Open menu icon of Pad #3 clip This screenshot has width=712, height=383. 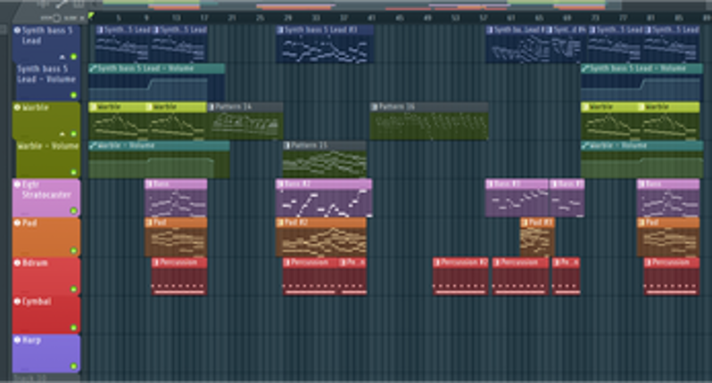pyautogui.click(x=525, y=223)
